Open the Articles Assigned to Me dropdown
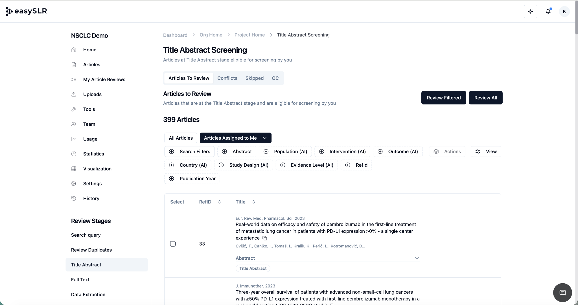The height and width of the screenshot is (305, 578). point(265,138)
